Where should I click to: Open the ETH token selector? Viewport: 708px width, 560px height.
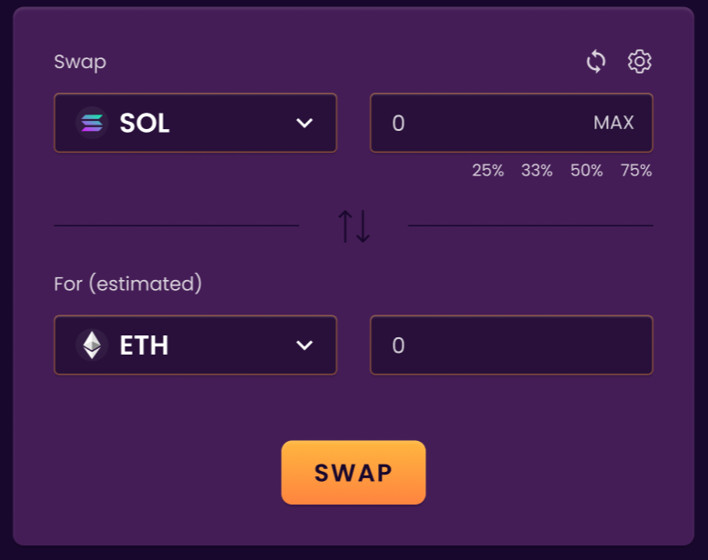pos(195,345)
